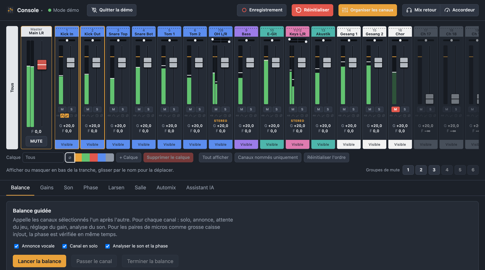Click the Console mixer logo icon
Screen dimensions: 485x270
click(10, 10)
